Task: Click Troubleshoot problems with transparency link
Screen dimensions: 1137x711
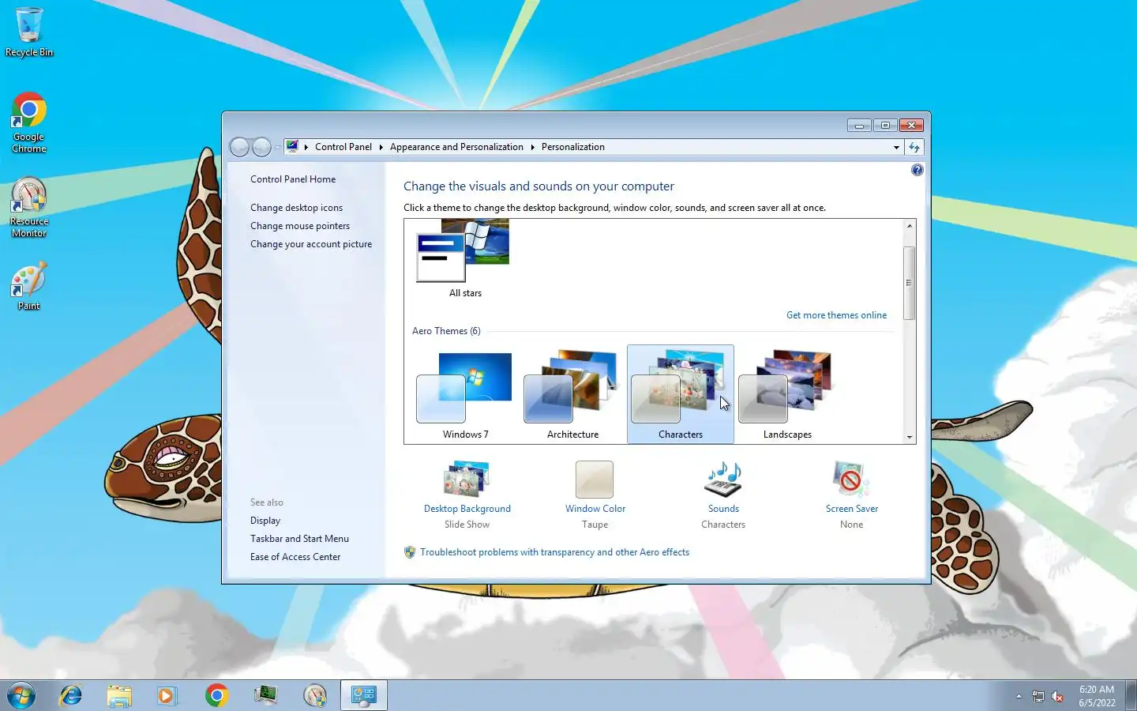Action: tap(554, 552)
